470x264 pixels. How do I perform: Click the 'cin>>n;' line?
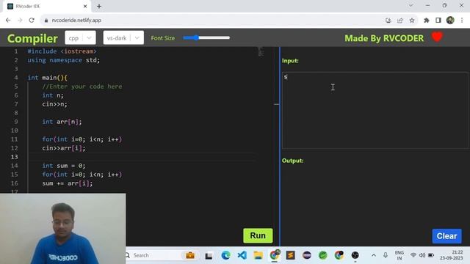point(54,104)
